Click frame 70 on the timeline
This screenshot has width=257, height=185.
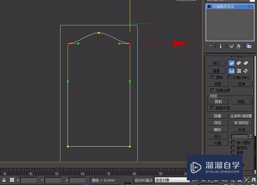(108, 174)
